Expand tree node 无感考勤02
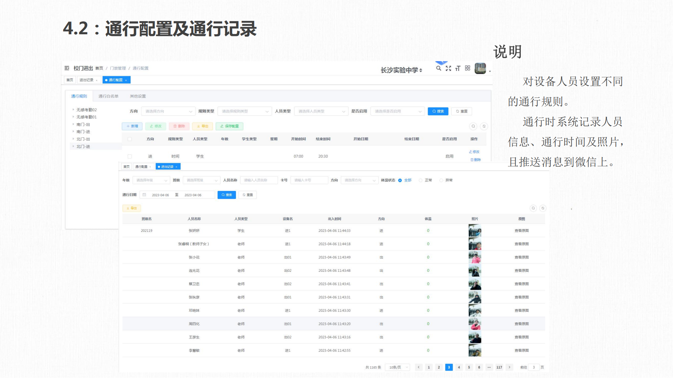This screenshot has width=673, height=378. pos(73,110)
